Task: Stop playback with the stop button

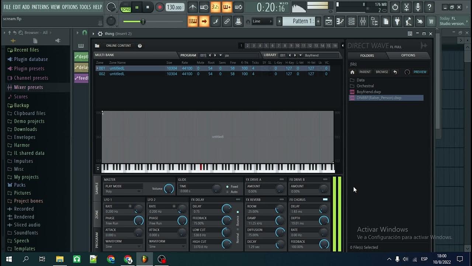Action: tap(148, 7)
